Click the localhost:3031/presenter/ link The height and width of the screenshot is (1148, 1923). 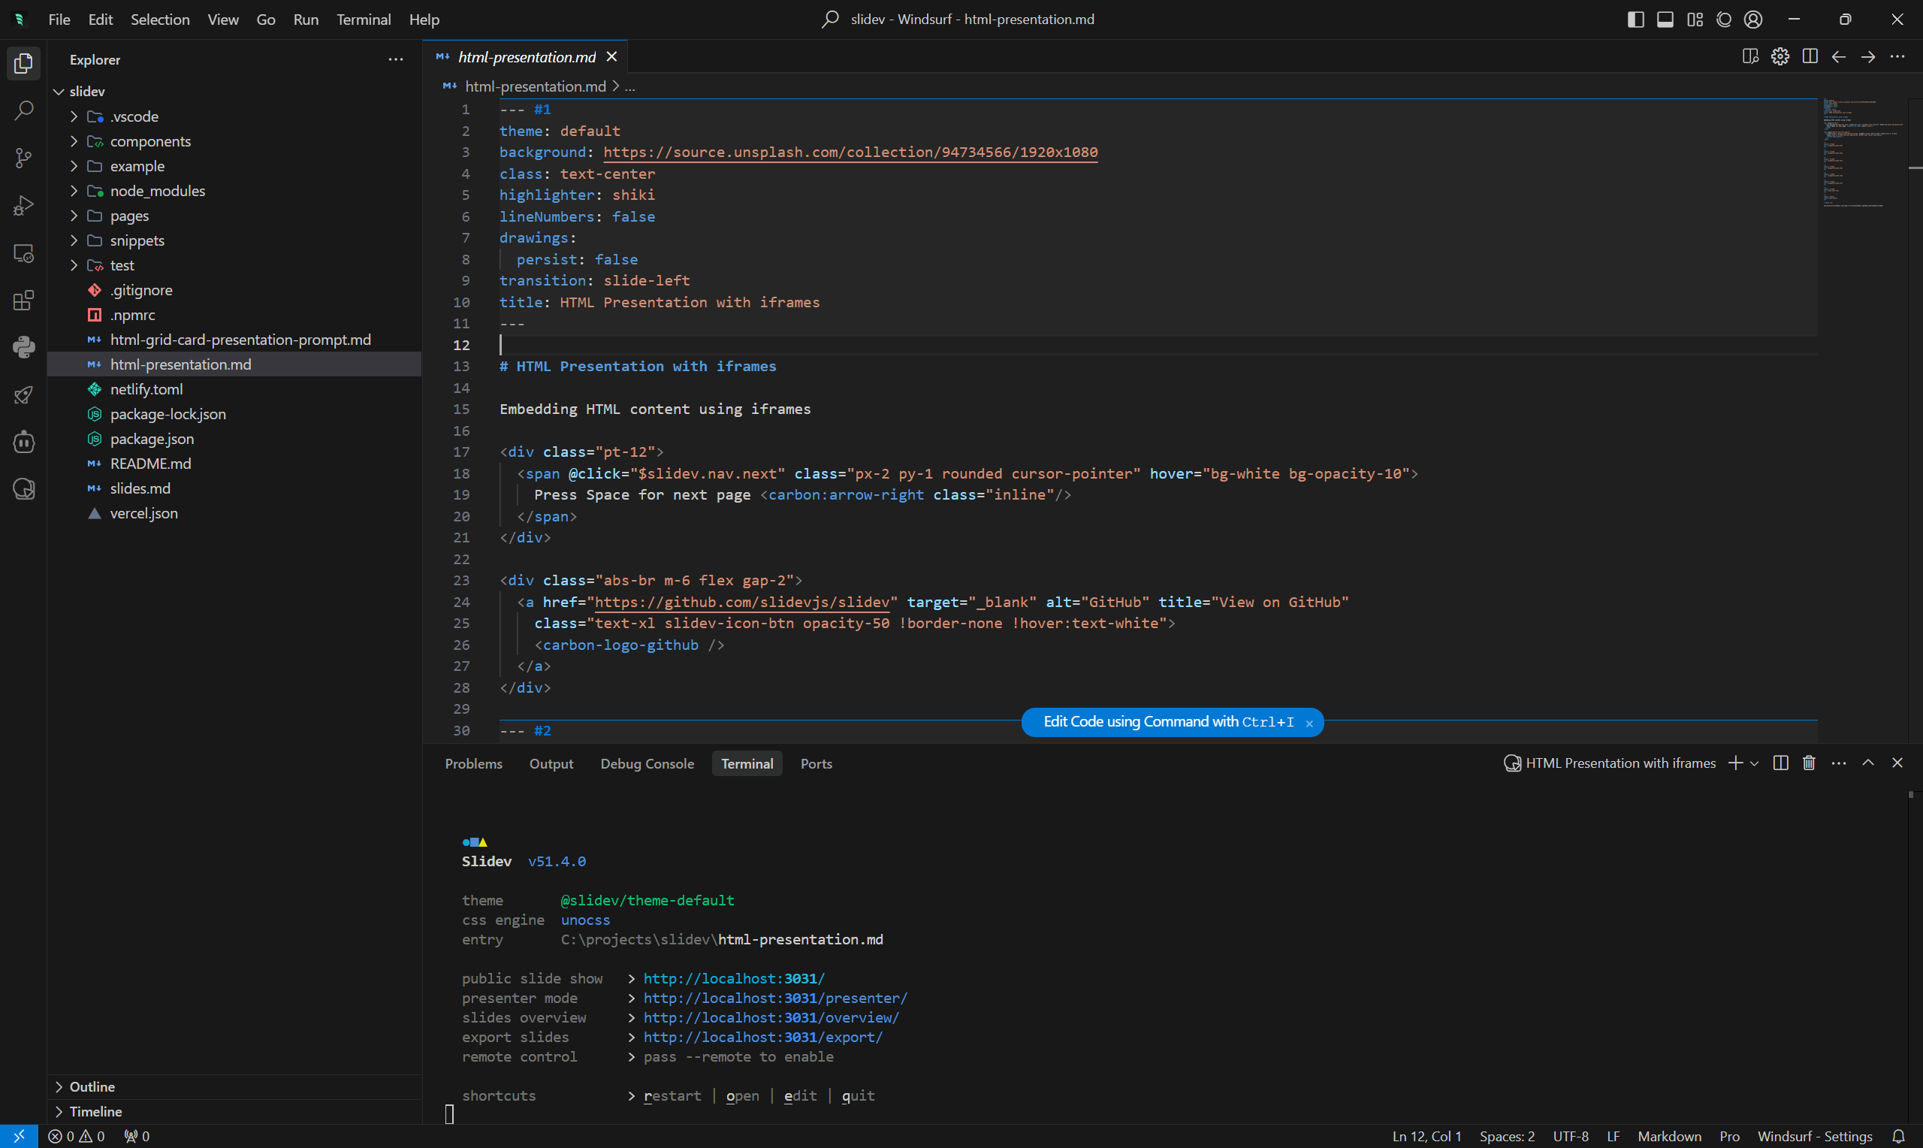point(774,998)
